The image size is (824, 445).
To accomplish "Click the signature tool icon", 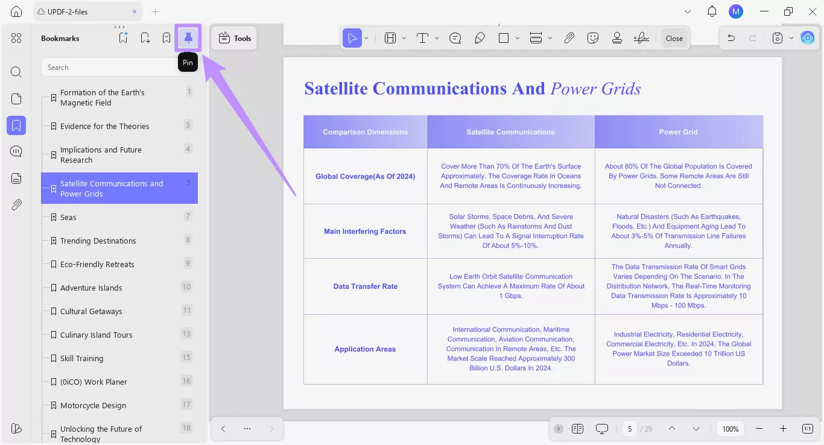I will [641, 38].
